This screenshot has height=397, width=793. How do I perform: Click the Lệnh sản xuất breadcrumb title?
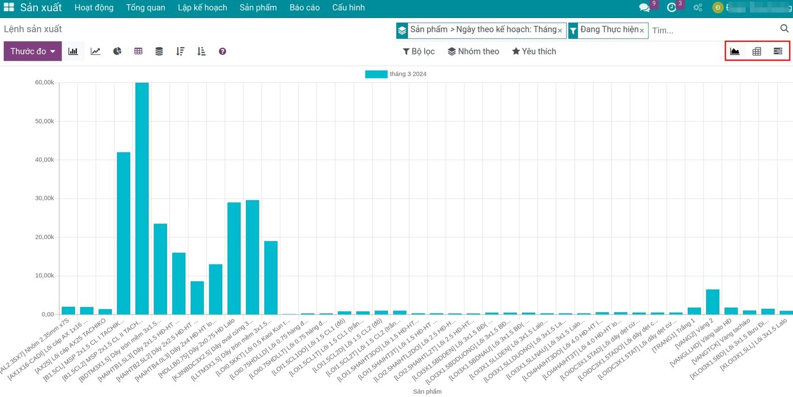coord(33,29)
